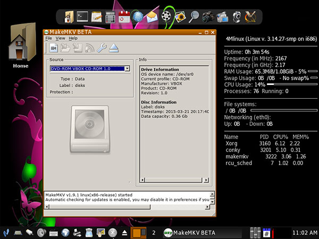
Task: Click the Open files video camera icon
Action: click(53, 48)
